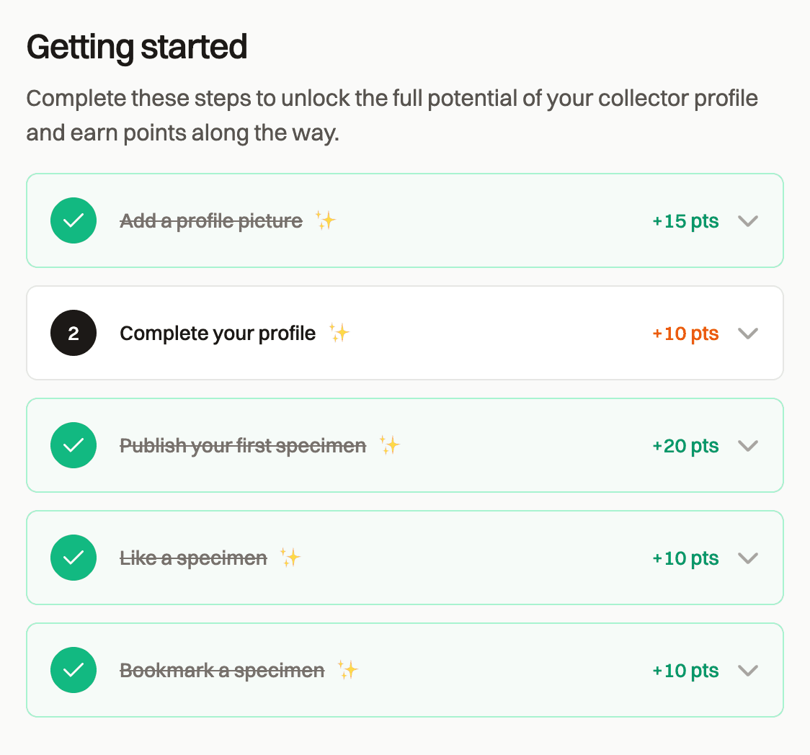Click the +10 pts label for Complete your profile

point(685,332)
